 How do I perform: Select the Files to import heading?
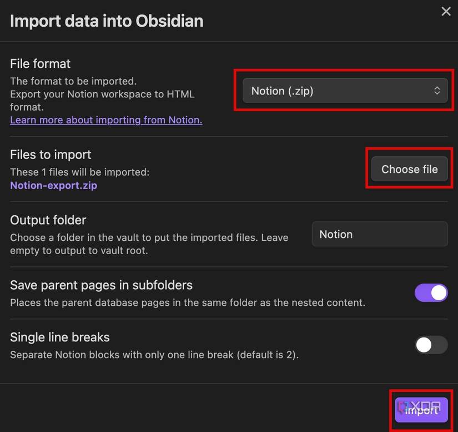click(x=51, y=154)
